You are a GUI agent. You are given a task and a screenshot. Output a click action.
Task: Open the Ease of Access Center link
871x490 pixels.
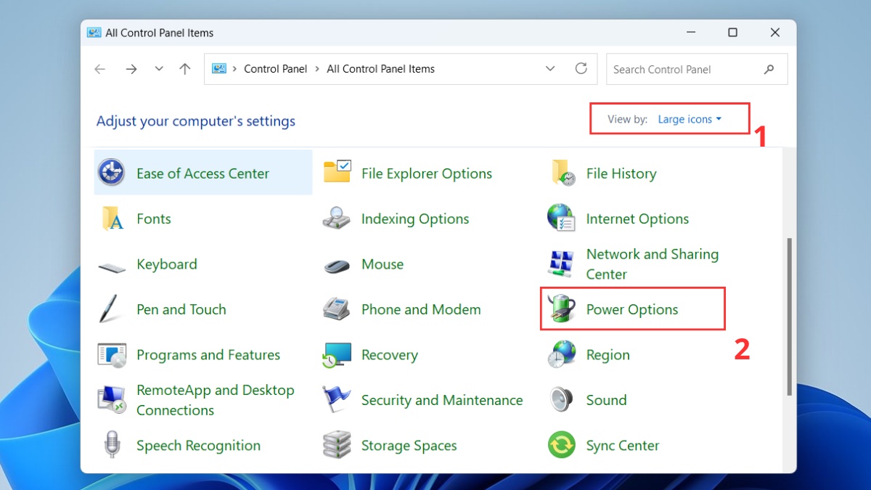pyautogui.click(x=203, y=173)
